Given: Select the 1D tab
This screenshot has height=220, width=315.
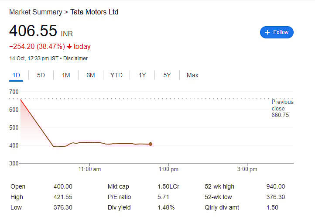Looking at the screenshot, I should pyautogui.click(x=16, y=75).
